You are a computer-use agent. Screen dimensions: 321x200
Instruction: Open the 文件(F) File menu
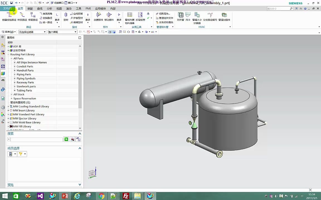[8, 9]
